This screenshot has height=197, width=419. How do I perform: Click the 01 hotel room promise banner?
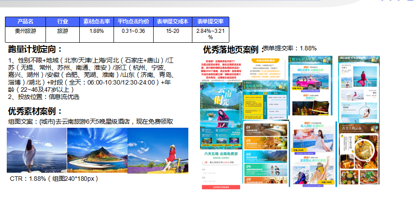266,130
